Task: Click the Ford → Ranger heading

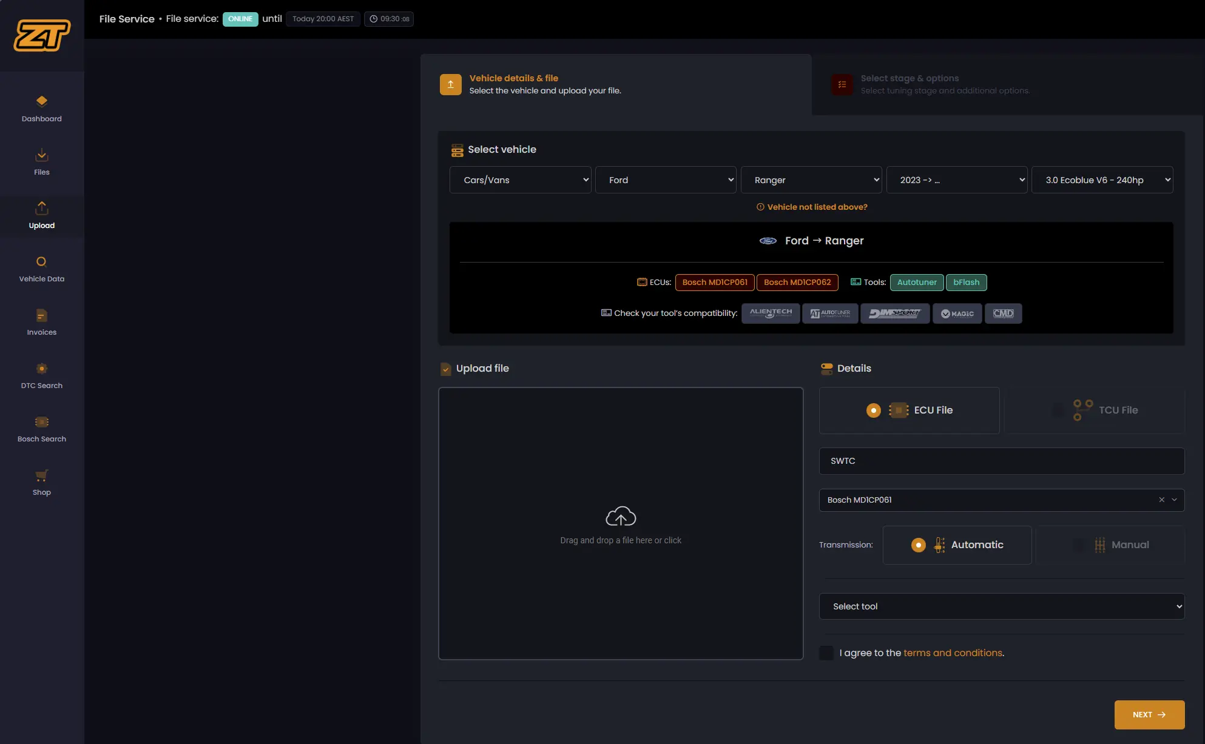Action: pyautogui.click(x=824, y=241)
